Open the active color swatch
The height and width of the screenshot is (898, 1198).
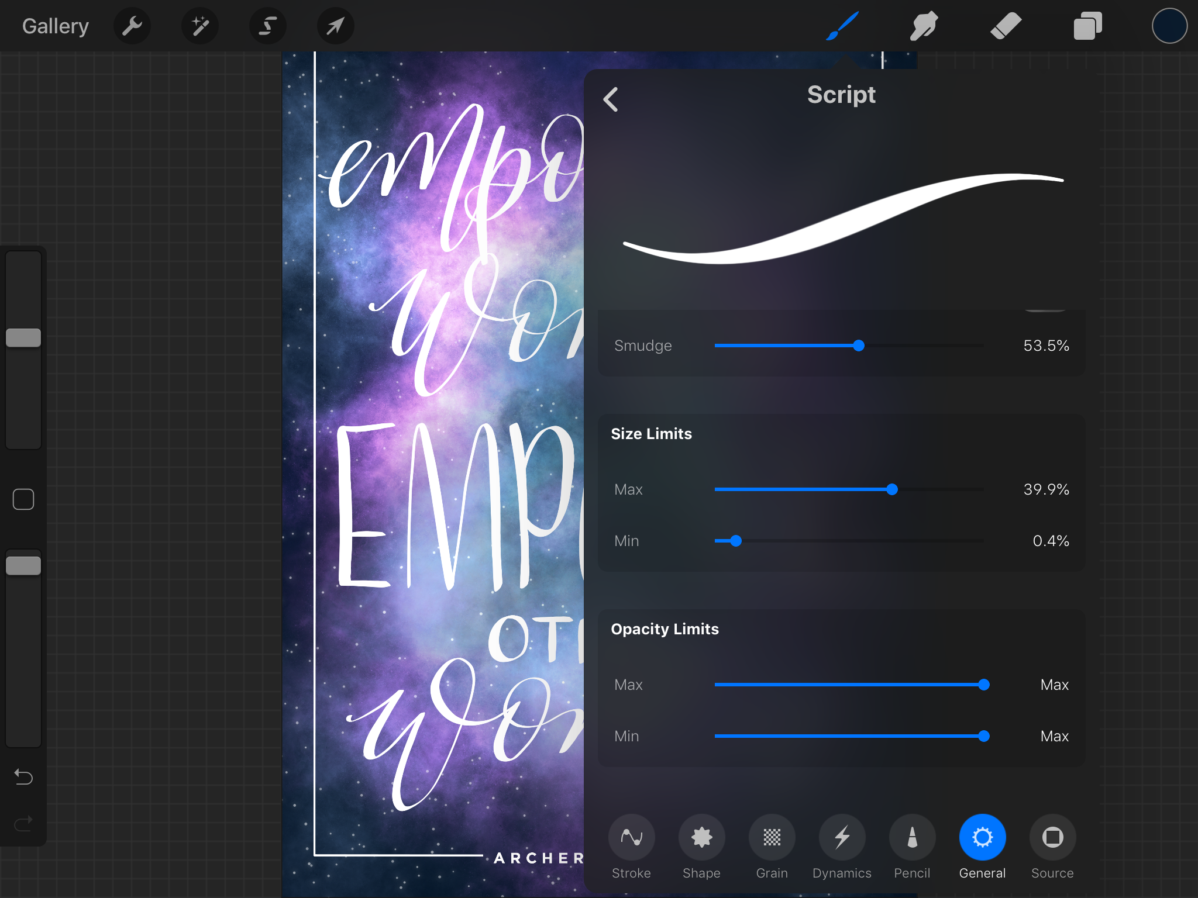(1170, 26)
